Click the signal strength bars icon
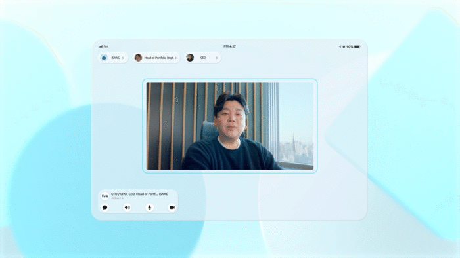460x258 pixels. [x=101, y=46]
